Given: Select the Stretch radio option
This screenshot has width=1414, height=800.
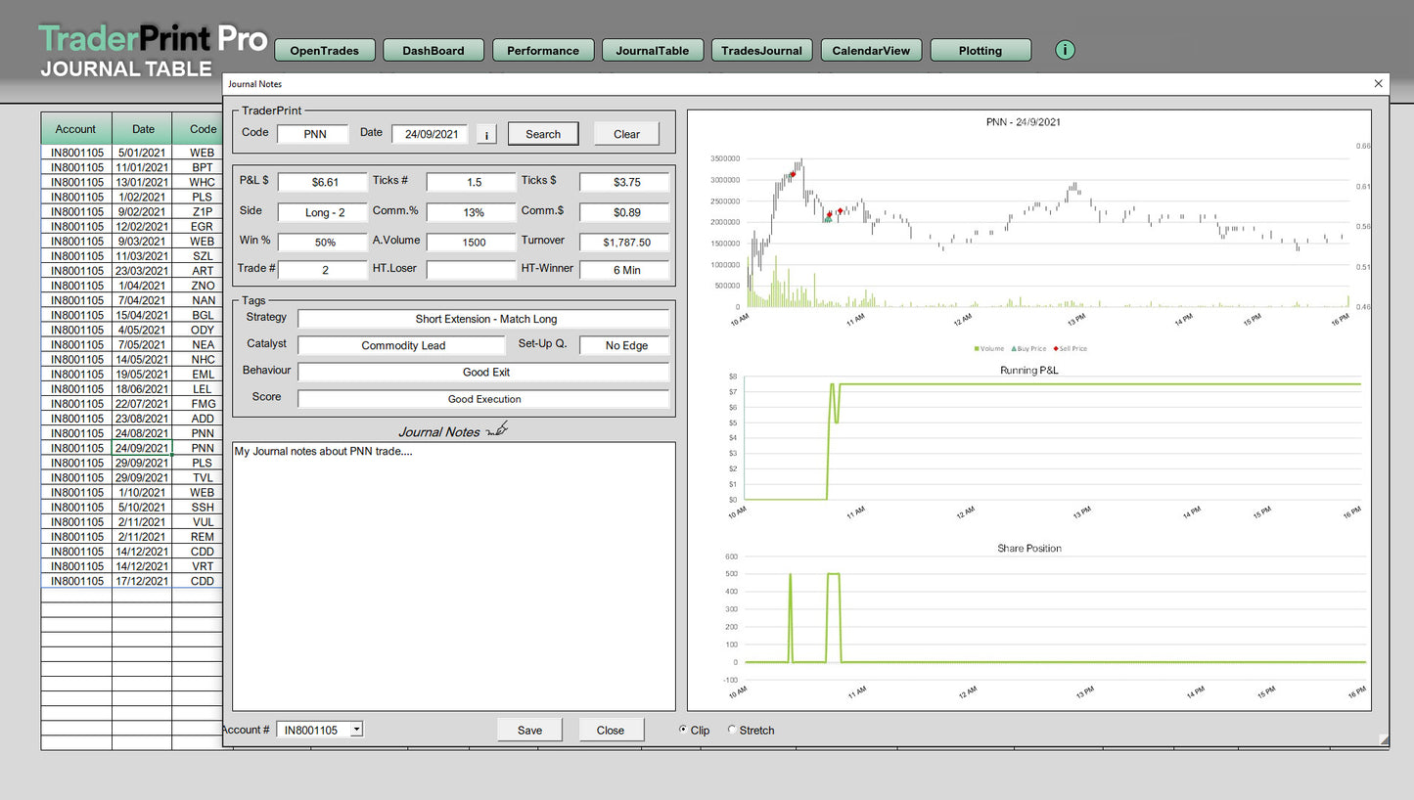Looking at the screenshot, I should (x=733, y=730).
